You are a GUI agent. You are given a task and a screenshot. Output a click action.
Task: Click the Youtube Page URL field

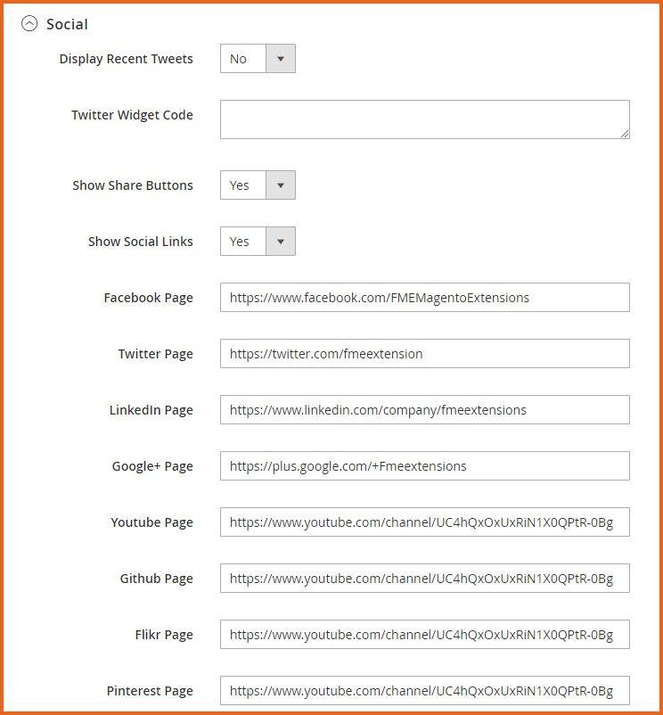pyautogui.click(x=424, y=522)
